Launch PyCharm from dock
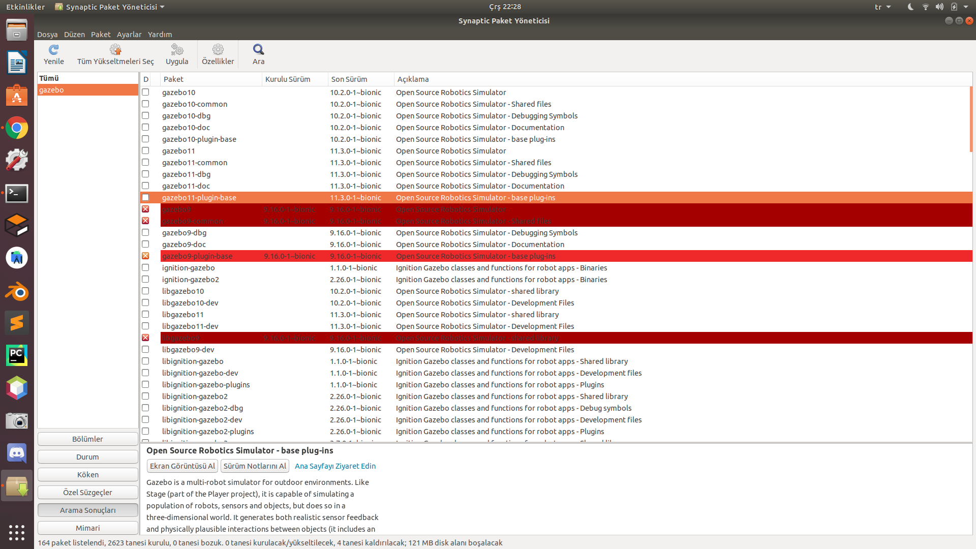Viewport: 976px width, 549px height. pos(17,355)
